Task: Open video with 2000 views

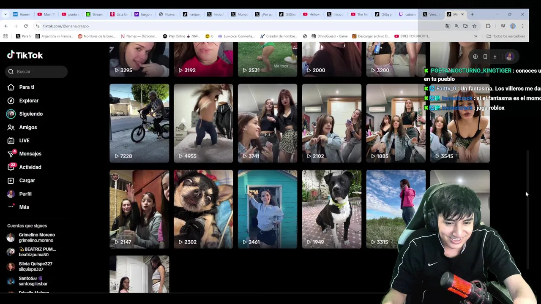Action: pos(332,60)
